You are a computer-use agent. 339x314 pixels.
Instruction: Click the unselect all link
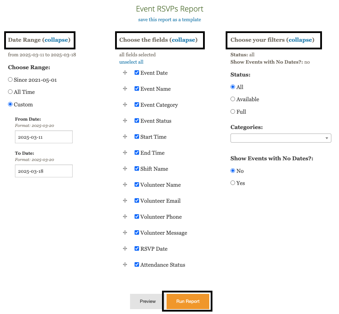point(131,62)
